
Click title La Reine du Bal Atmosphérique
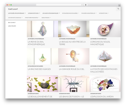pos(36,43)
